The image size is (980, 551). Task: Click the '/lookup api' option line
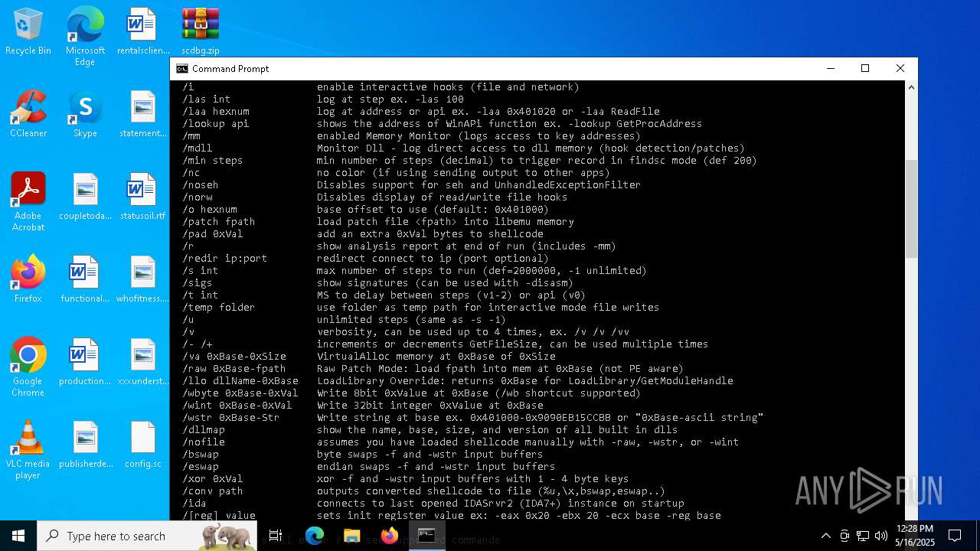point(442,123)
